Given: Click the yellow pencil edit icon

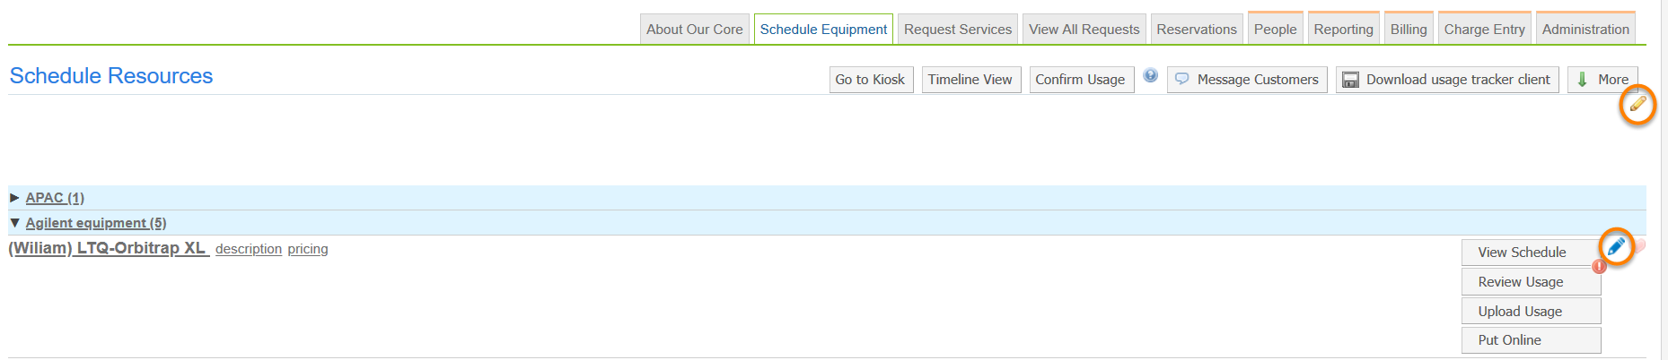Looking at the screenshot, I should pyautogui.click(x=1637, y=105).
